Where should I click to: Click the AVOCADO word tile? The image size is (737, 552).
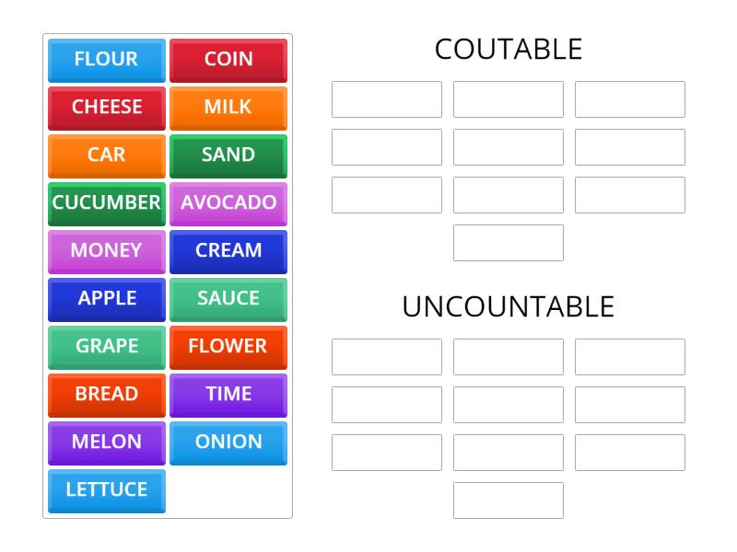tap(228, 203)
